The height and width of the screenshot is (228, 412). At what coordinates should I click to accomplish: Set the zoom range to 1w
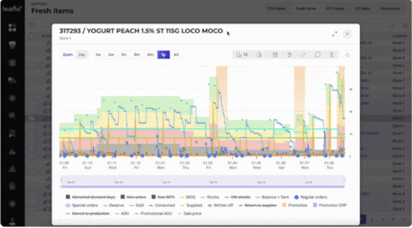(98, 55)
